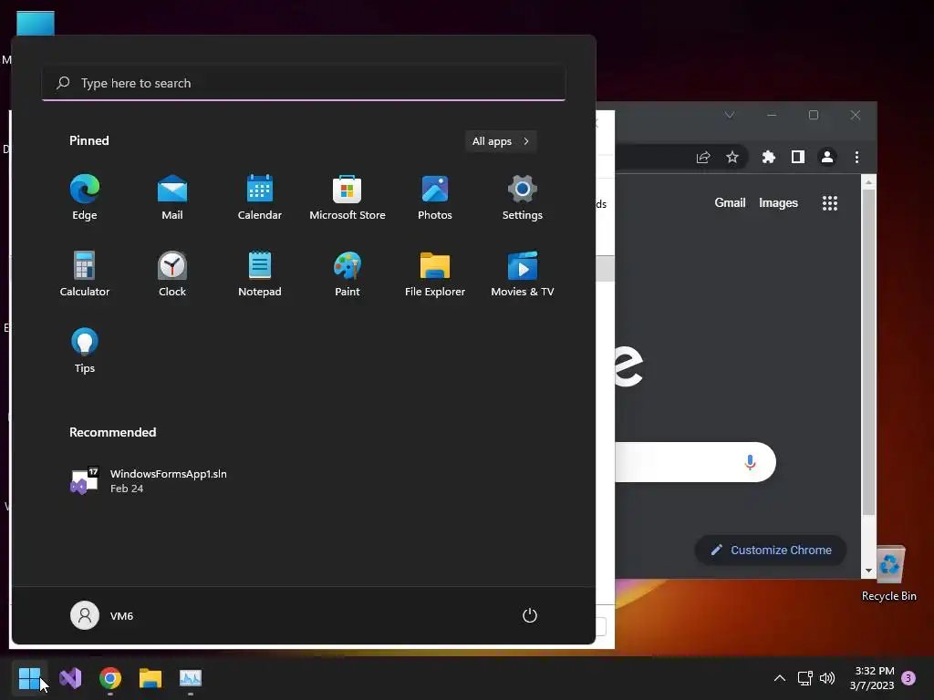Open the clock and date flyout
Viewport: 934px width, 700px height.
[x=872, y=678]
